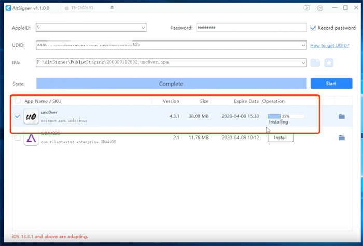Click the unc0ver app icon
Screen dimensions: 363x246
31,117
